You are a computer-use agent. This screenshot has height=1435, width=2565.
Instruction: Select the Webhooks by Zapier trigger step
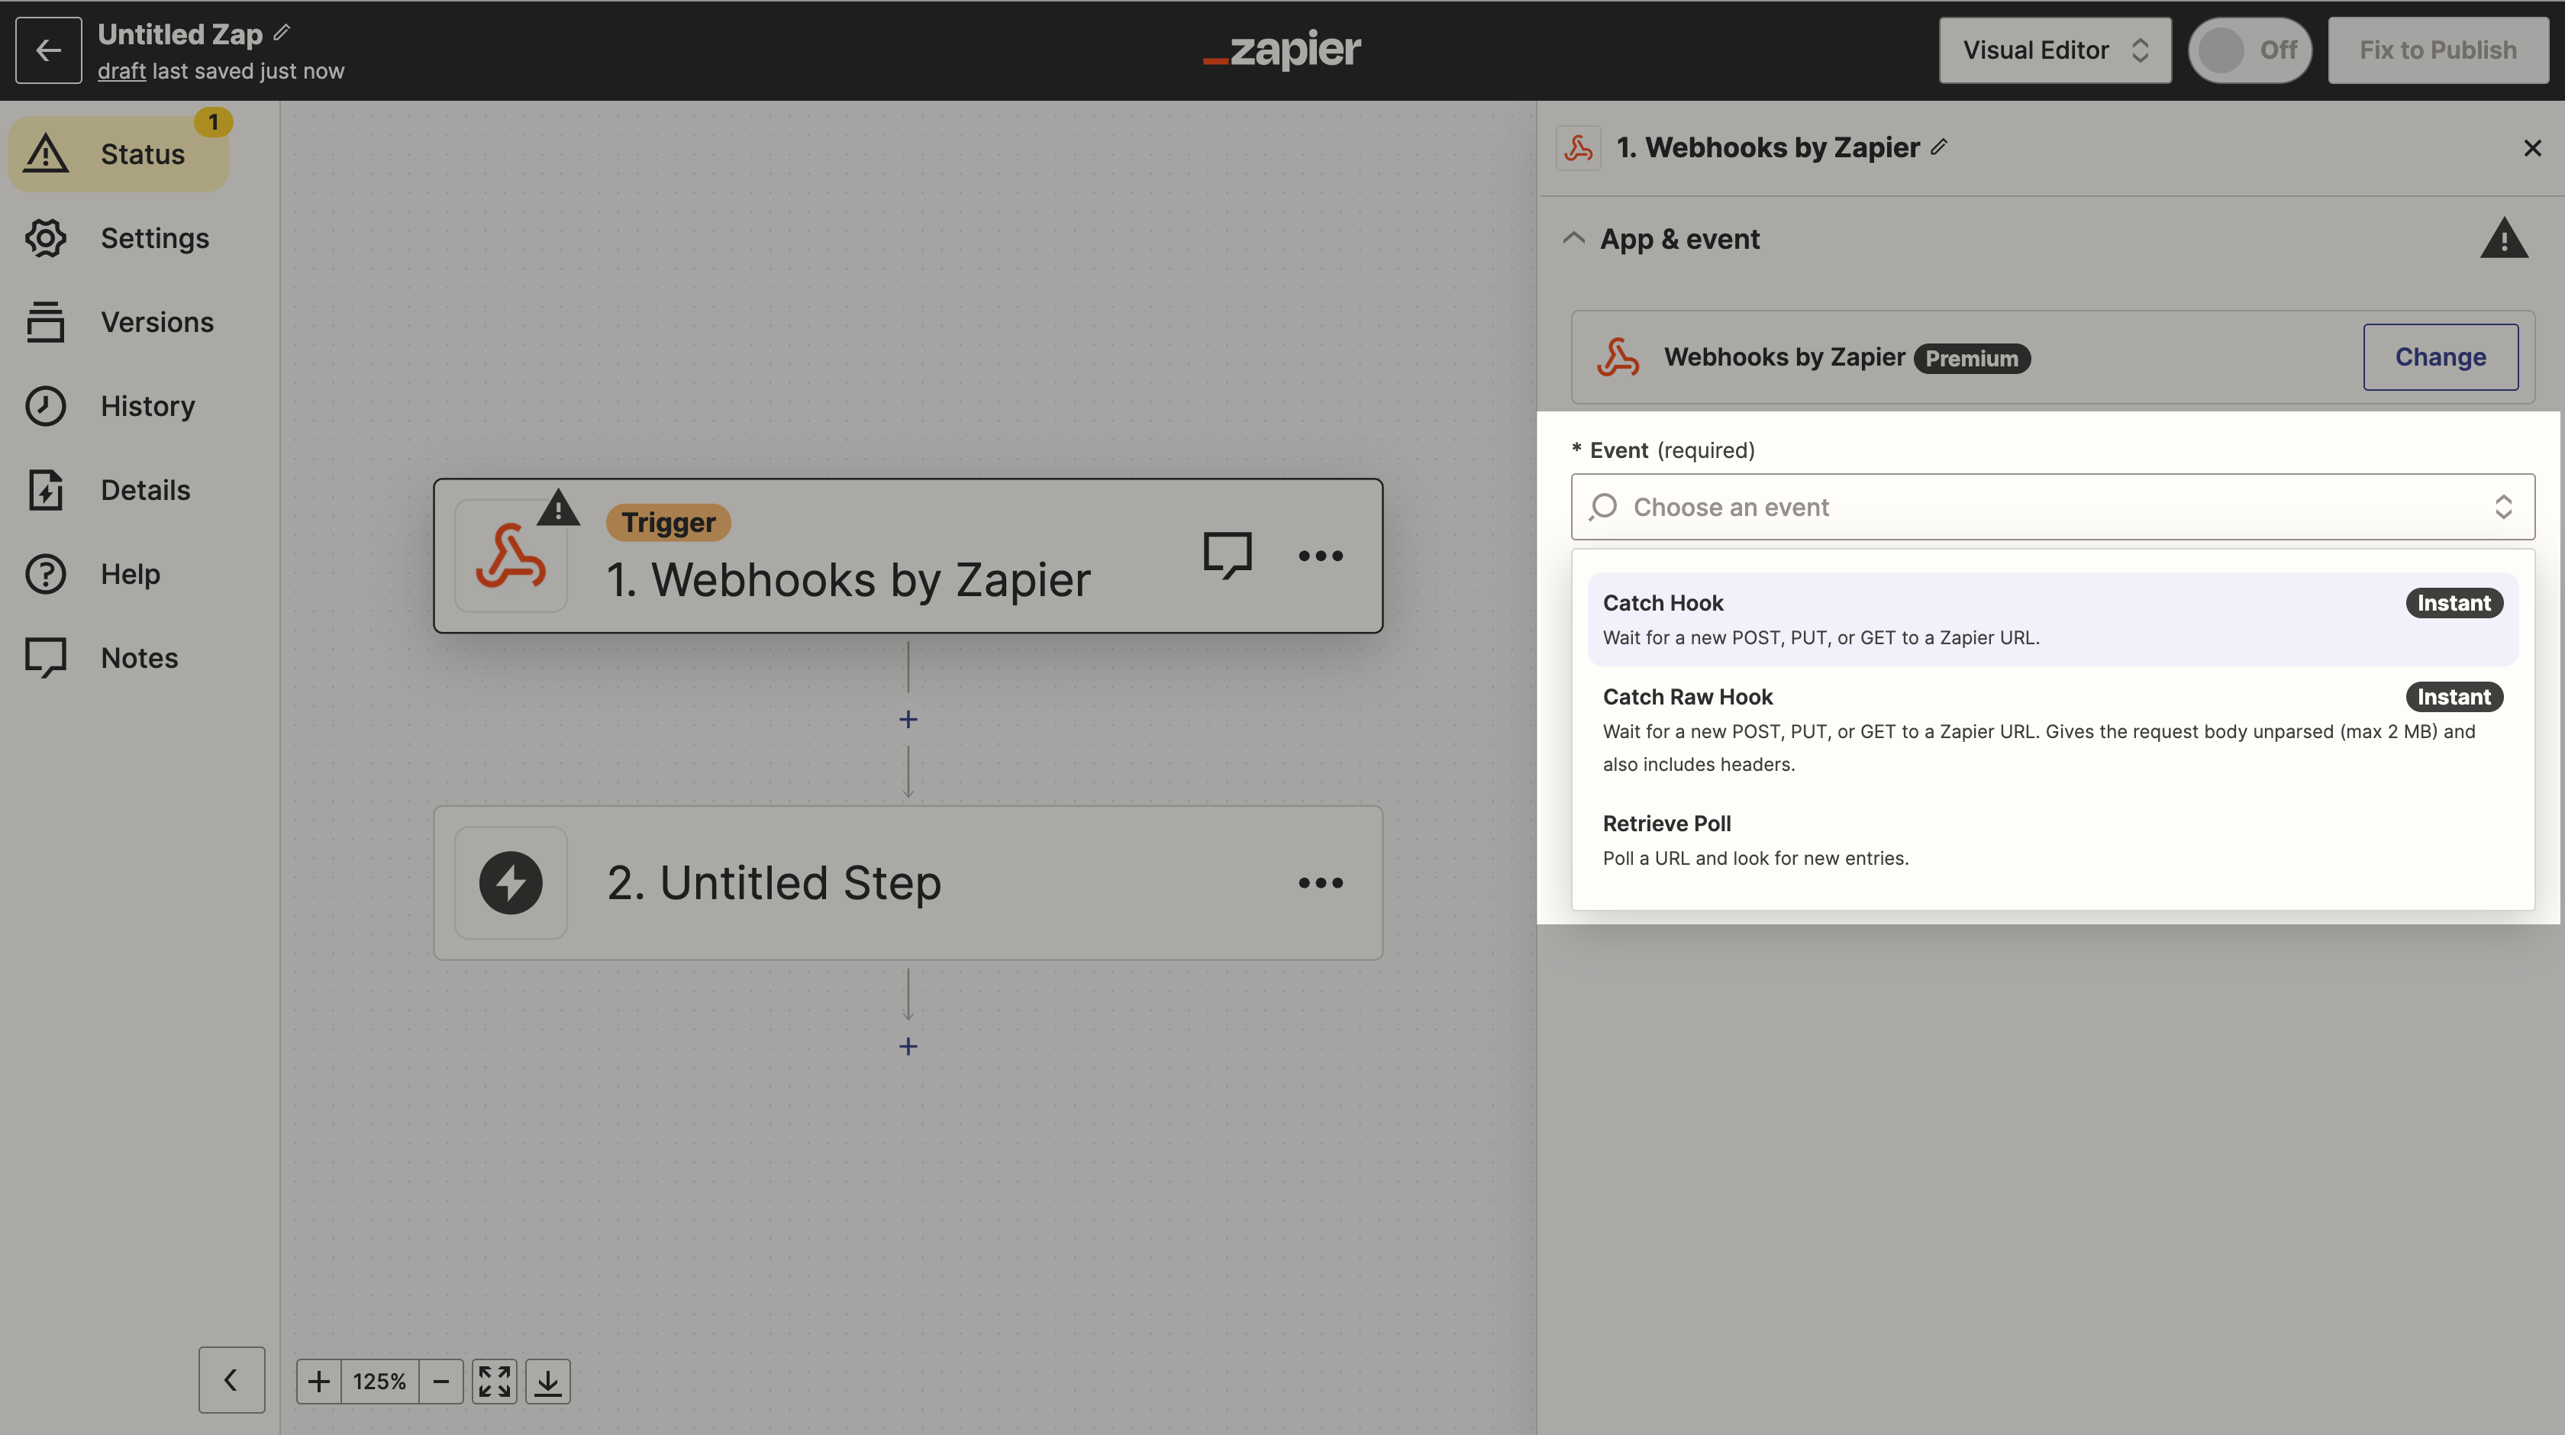907,556
